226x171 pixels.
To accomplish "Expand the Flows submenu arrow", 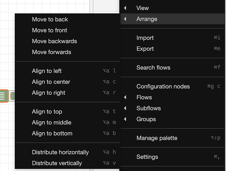I will point(125,97).
